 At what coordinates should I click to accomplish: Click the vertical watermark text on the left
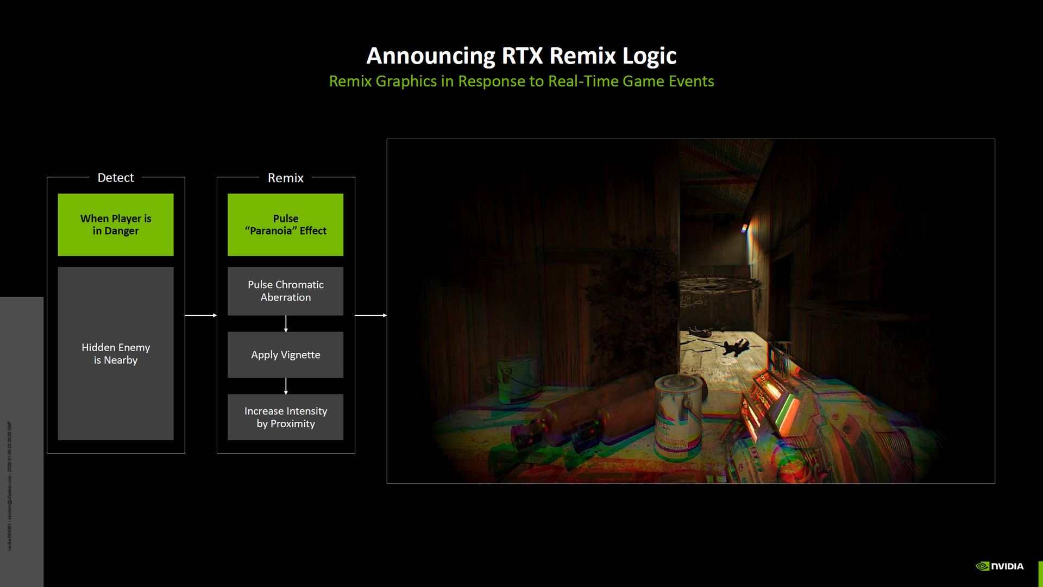point(9,485)
